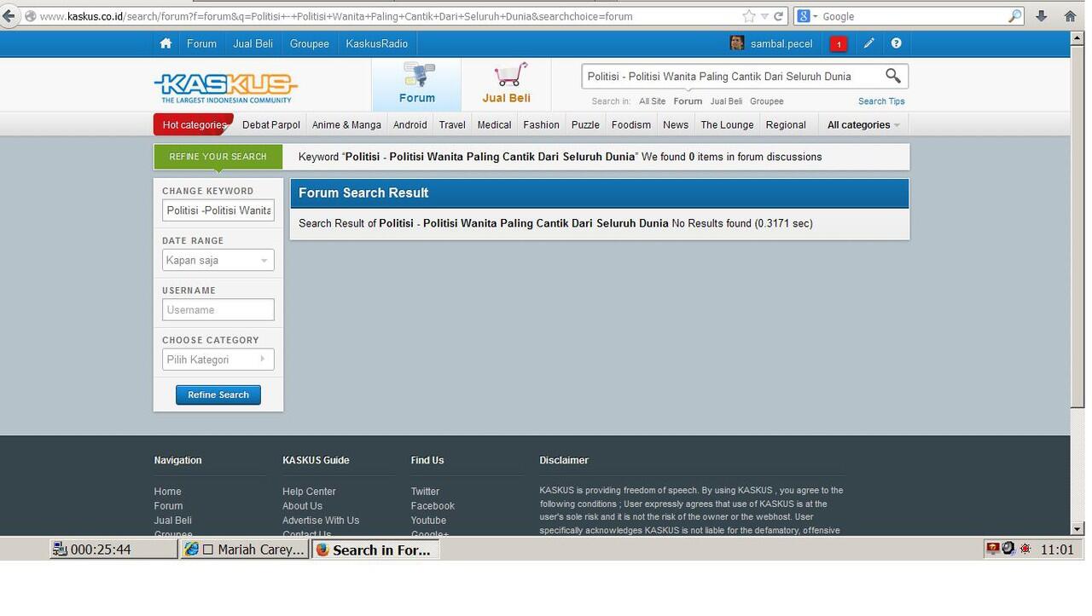Click Search in For... taskbar button
This screenshot has width=1092, height=616.
[x=375, y=550]
